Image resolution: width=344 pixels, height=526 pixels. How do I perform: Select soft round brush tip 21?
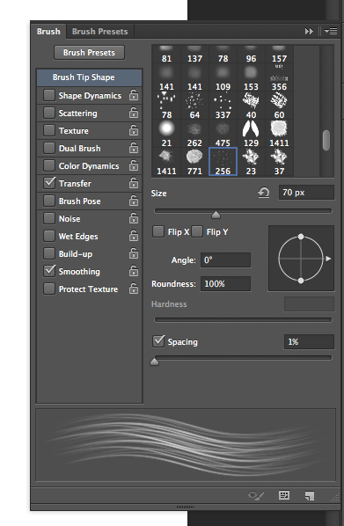[166, 134]
